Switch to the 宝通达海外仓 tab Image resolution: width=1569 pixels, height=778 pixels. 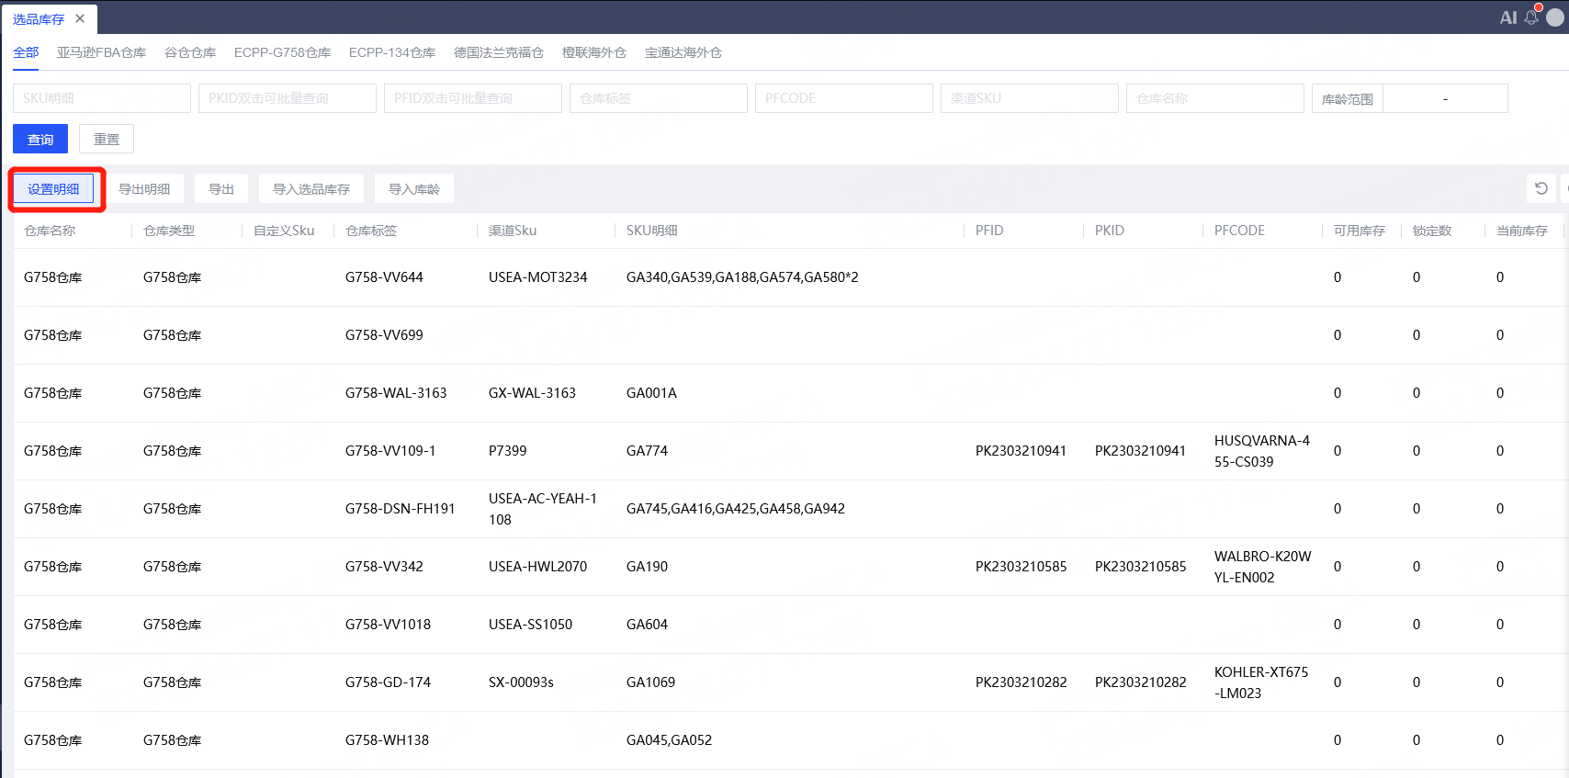click(683, 52)
